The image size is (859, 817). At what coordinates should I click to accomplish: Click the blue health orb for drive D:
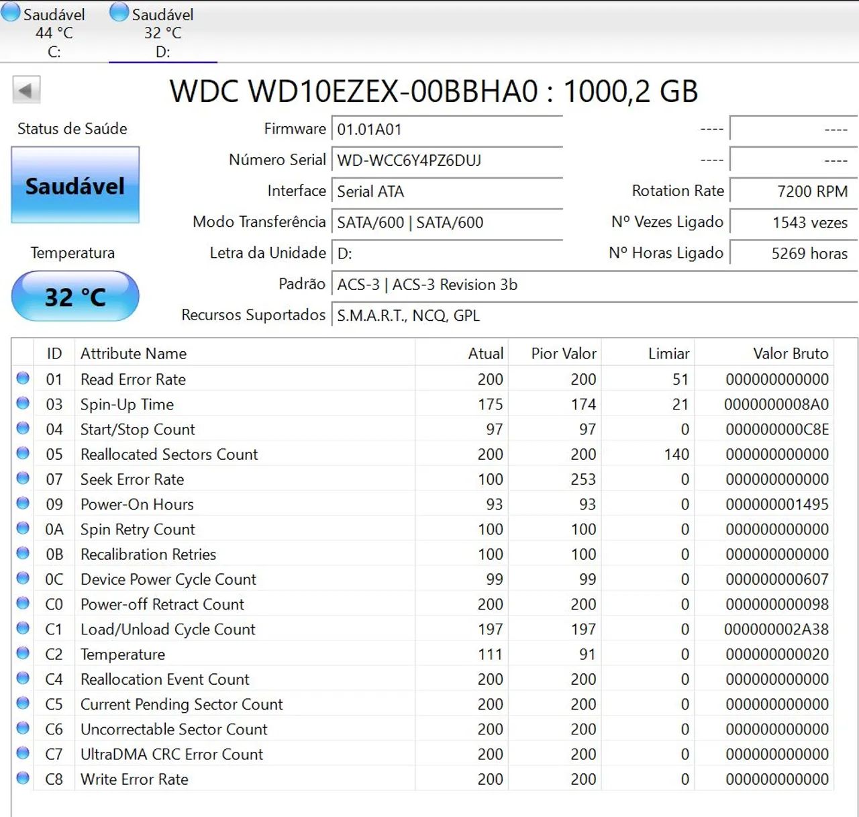coord(119,12)
